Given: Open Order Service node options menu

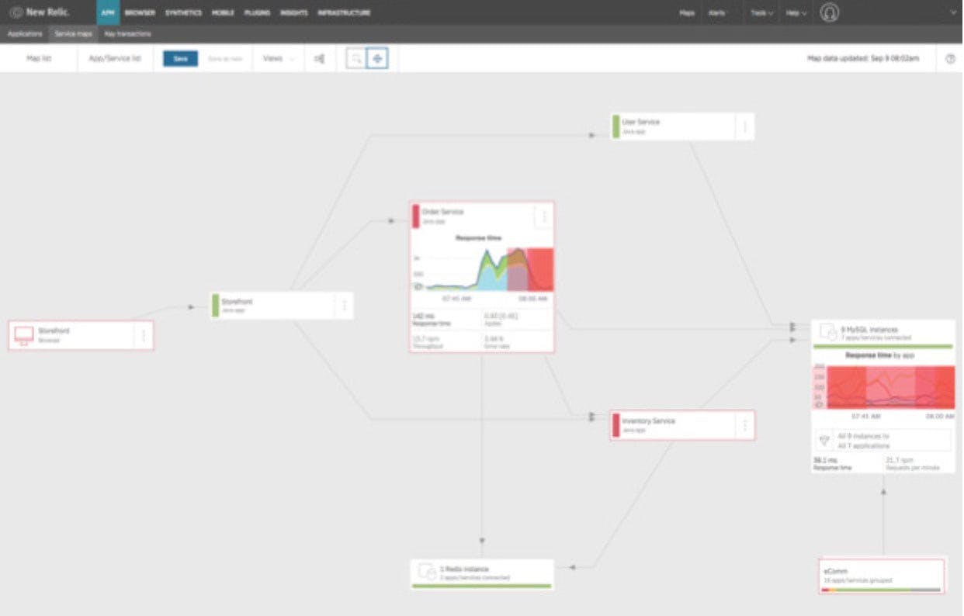Looking at the screenshot, I should (x=544, y=216).
